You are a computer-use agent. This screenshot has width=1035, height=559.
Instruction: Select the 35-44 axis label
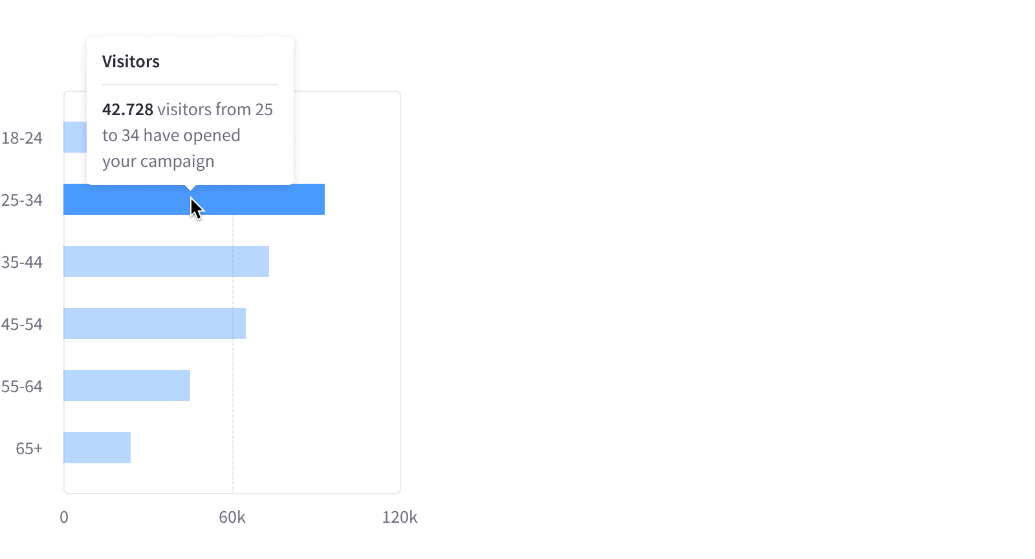point(22,262)
